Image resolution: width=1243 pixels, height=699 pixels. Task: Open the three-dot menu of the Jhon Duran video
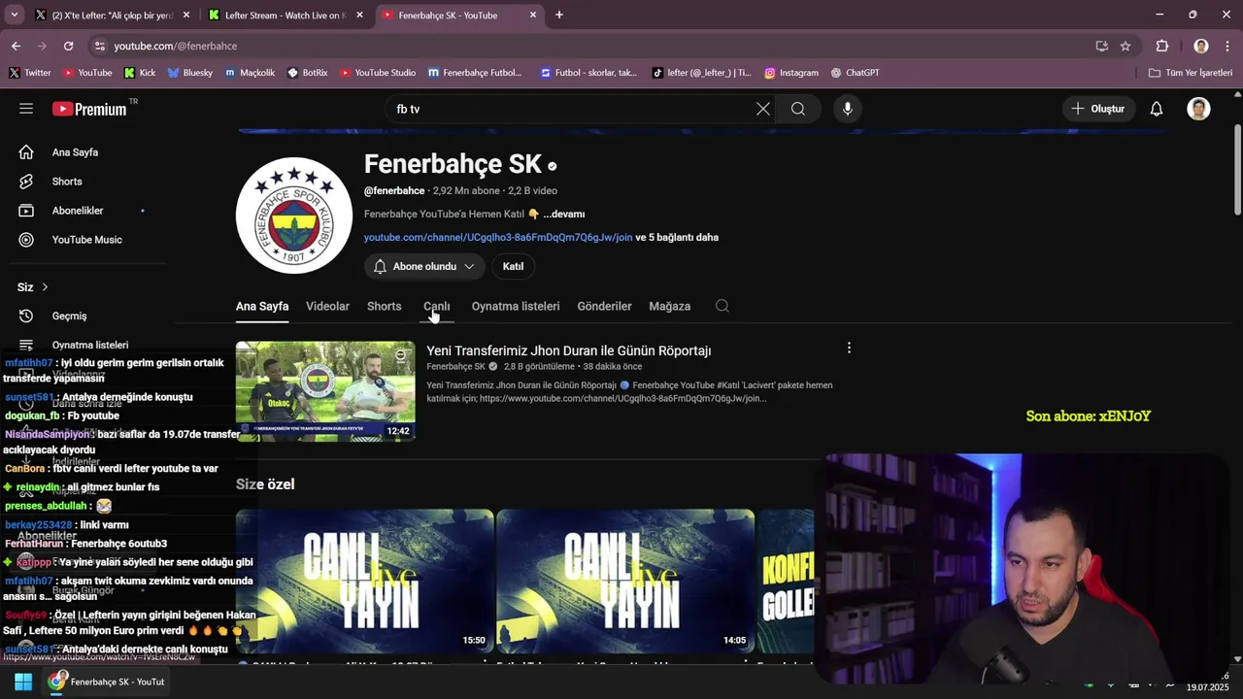click(849, 348)
